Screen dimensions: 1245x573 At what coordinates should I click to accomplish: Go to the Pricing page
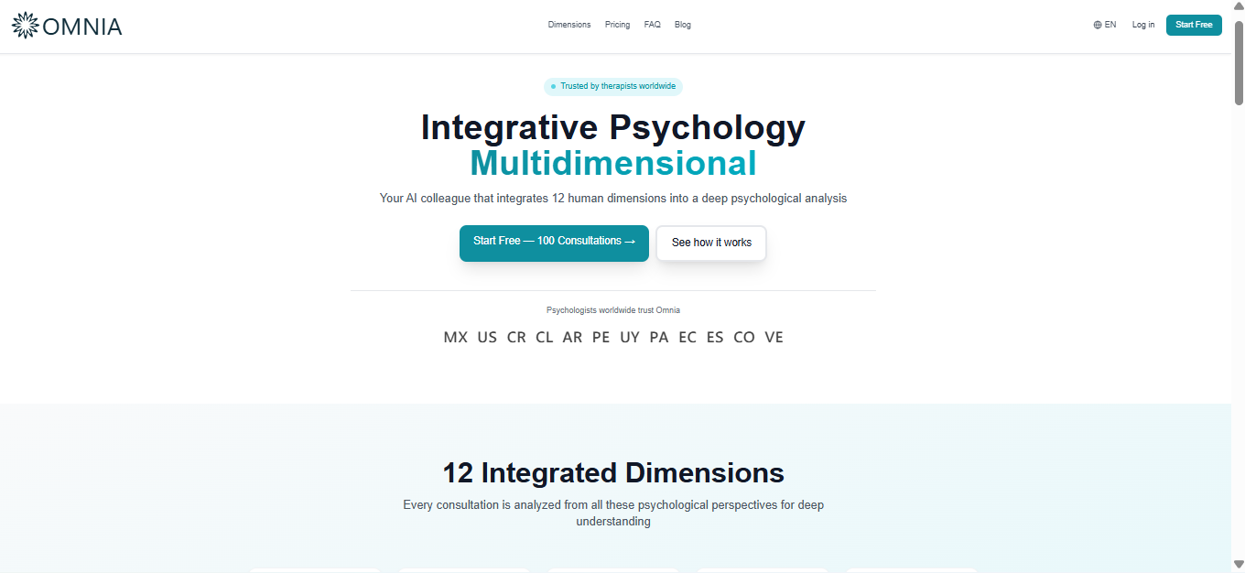click(617, 25)
